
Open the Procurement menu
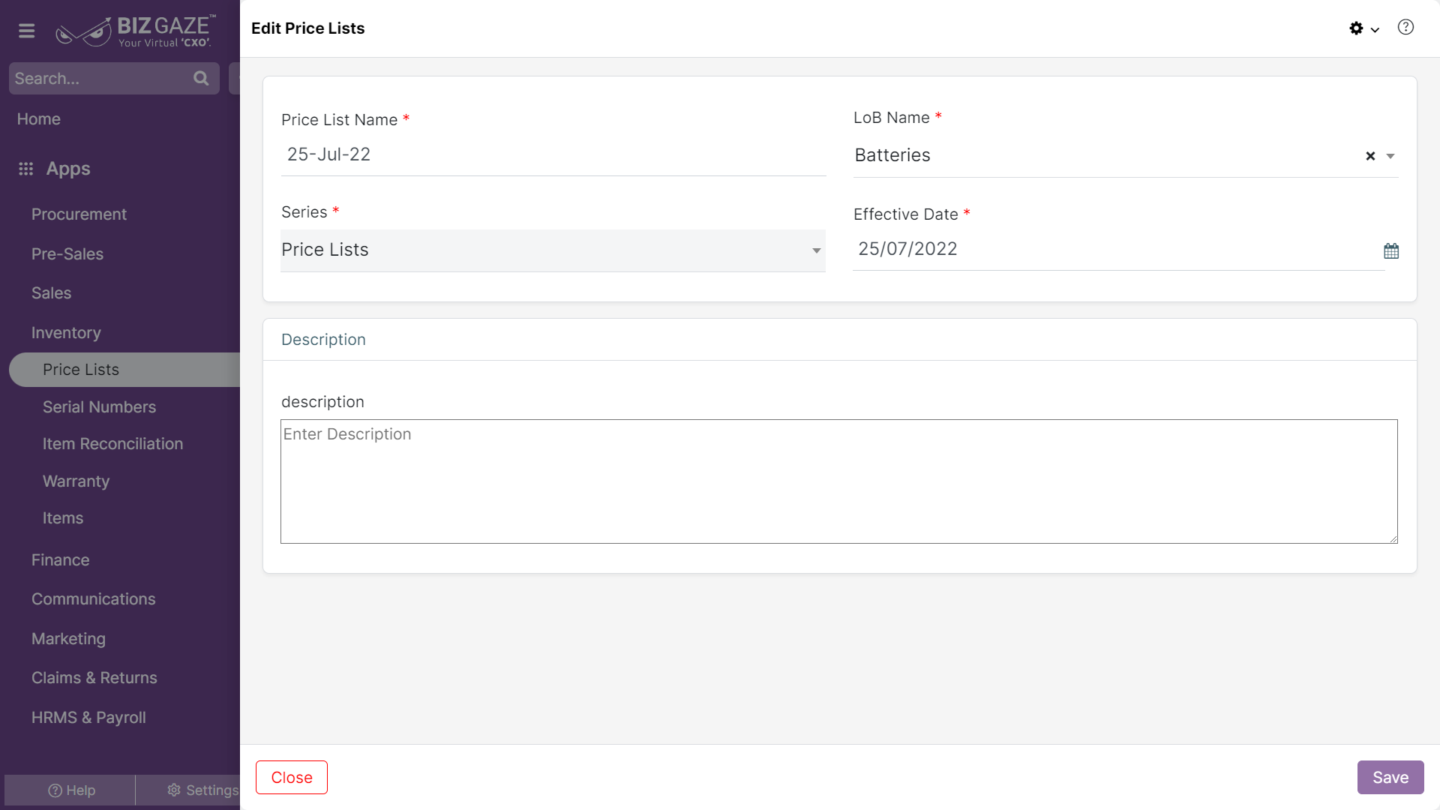79,214
